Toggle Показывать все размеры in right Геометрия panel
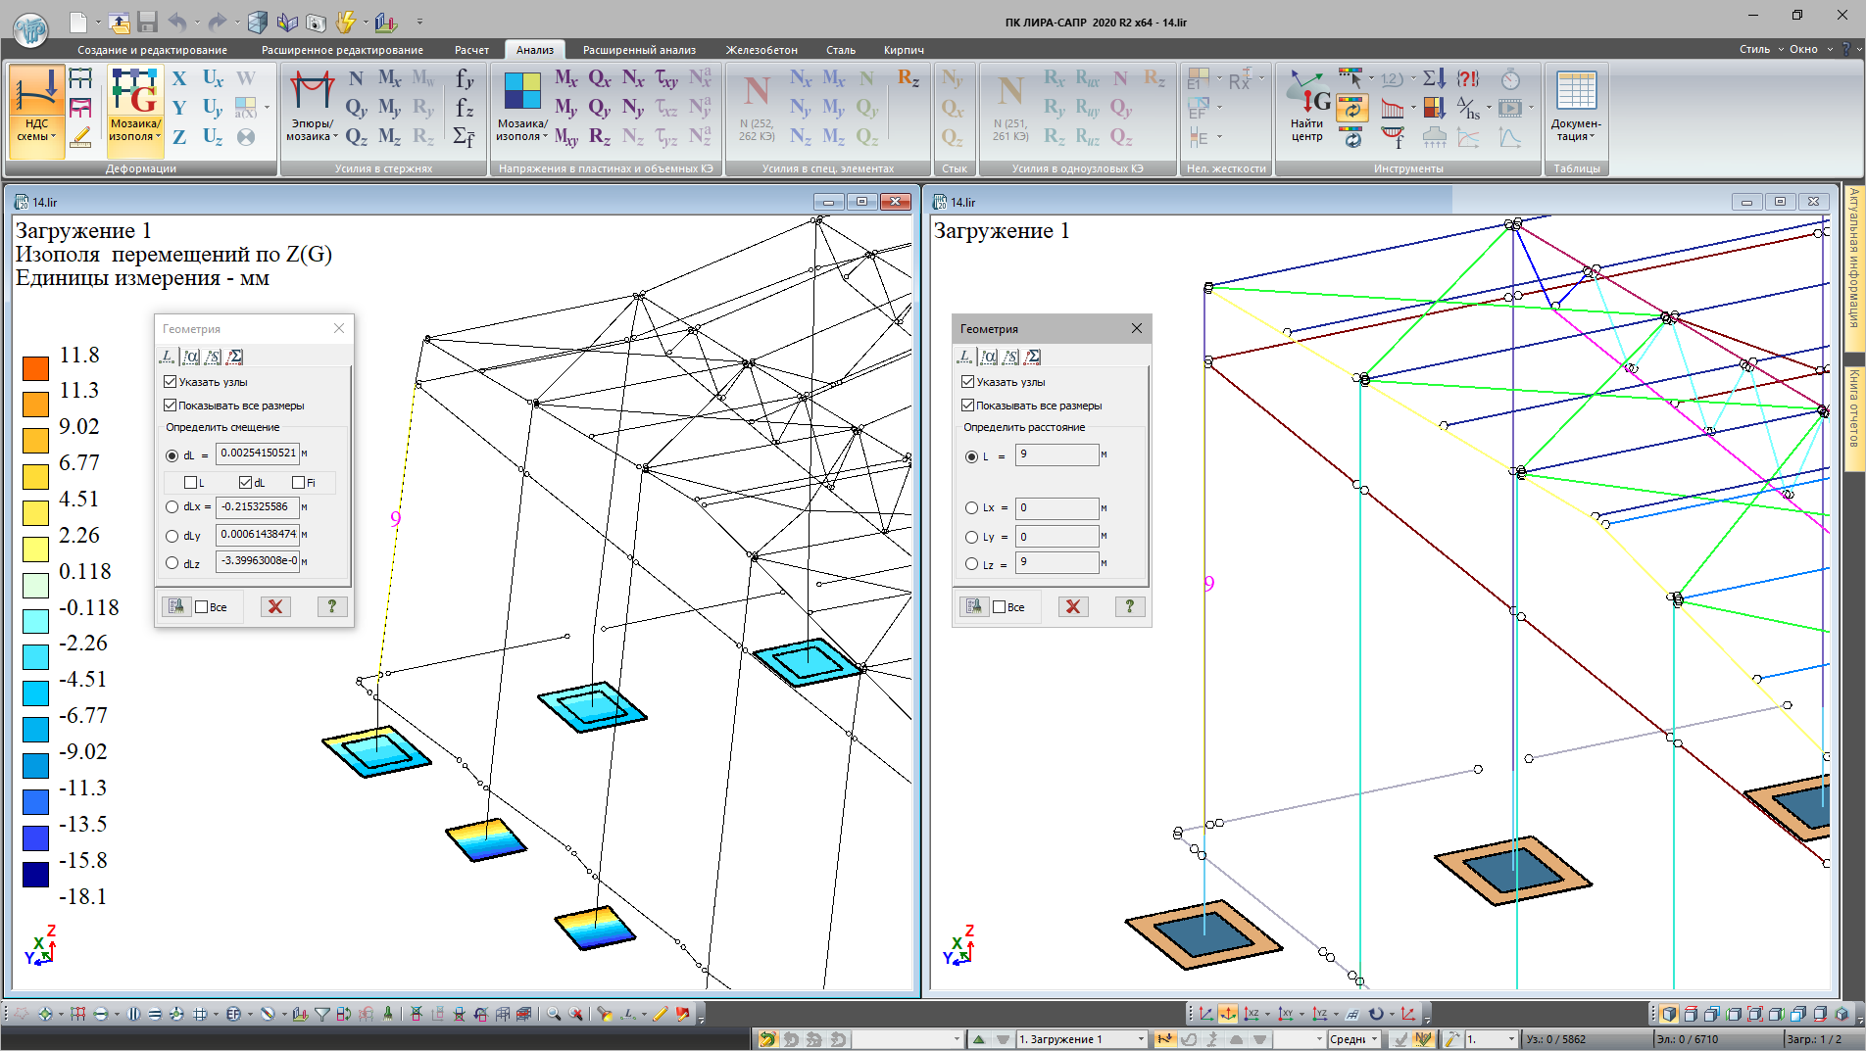This screenshot has width=1866, height=1051. pos(968,406)
